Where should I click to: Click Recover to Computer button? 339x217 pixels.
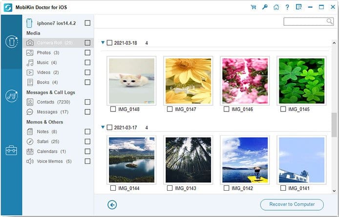292,204
